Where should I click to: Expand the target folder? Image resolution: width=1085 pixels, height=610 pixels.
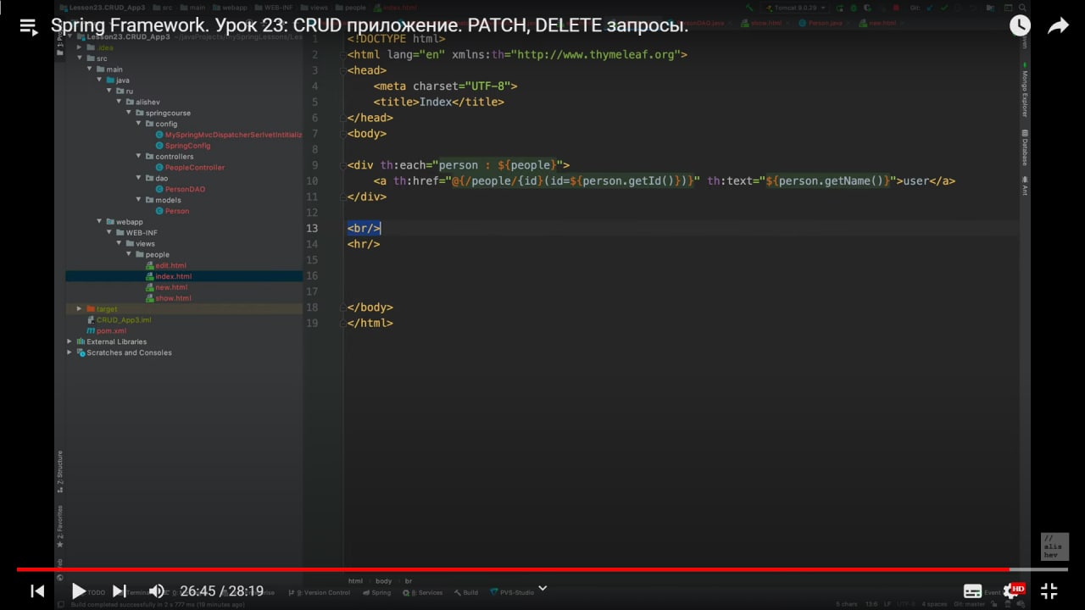tap(79, 309)
